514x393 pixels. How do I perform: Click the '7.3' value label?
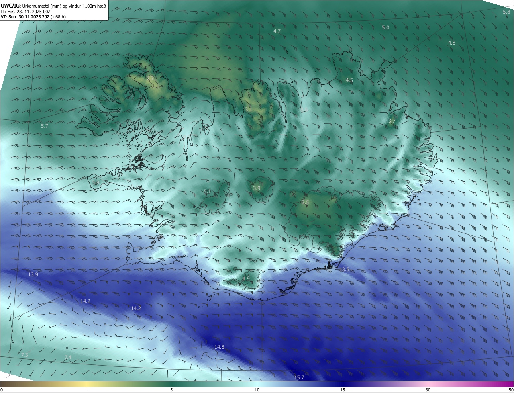tap(24, 355)
